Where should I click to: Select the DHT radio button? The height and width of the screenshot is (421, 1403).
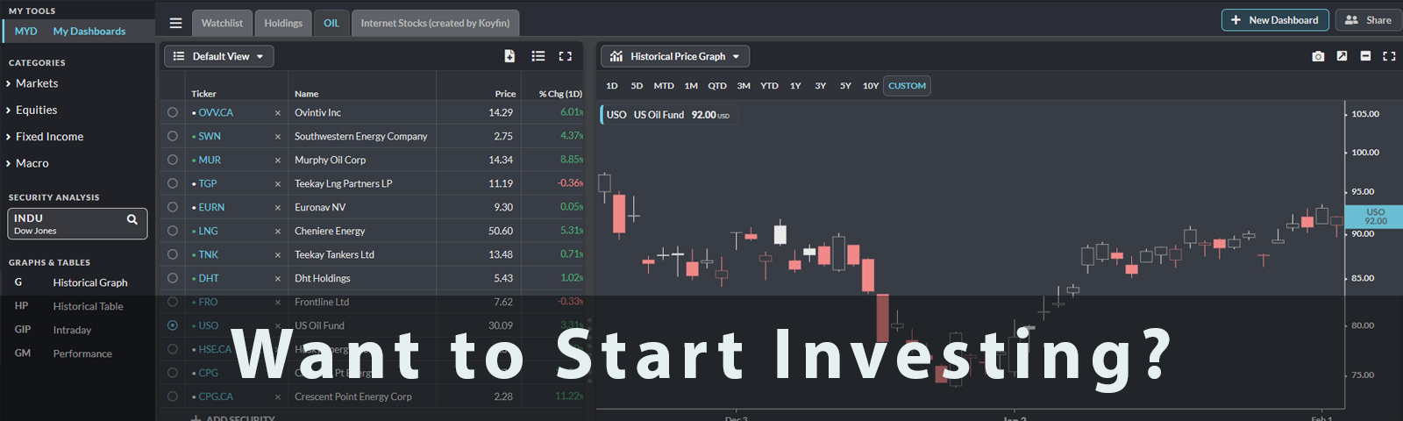(173, 278)
